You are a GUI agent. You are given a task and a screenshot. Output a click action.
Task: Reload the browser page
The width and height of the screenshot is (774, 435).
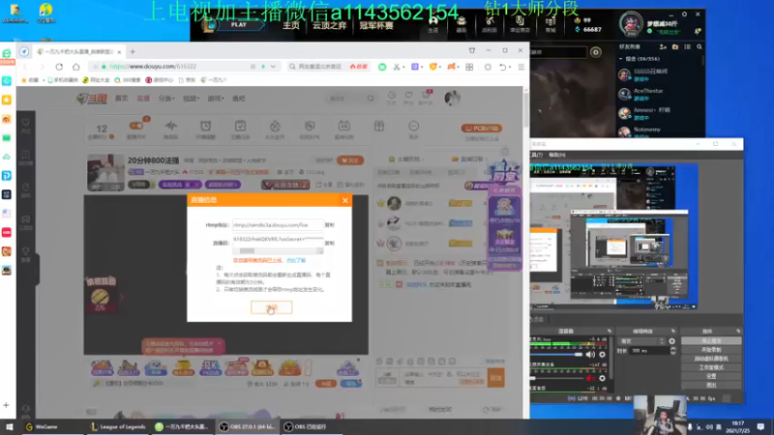pos(59,67)
